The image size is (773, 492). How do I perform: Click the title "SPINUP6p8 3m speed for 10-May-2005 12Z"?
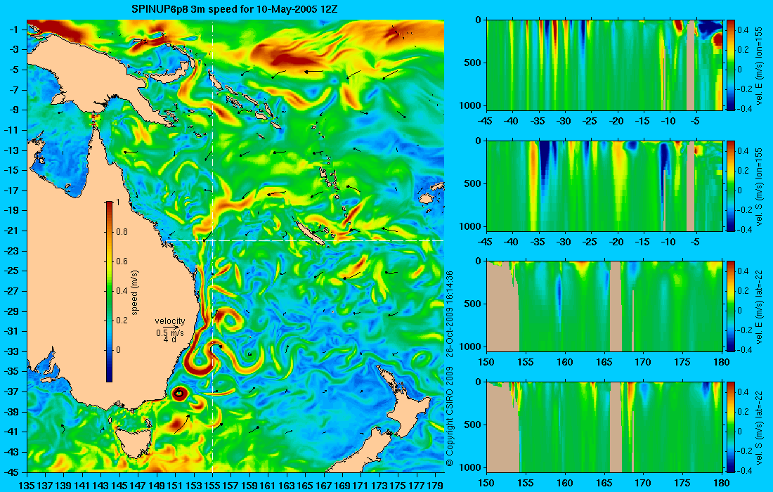tap(235, 9)
